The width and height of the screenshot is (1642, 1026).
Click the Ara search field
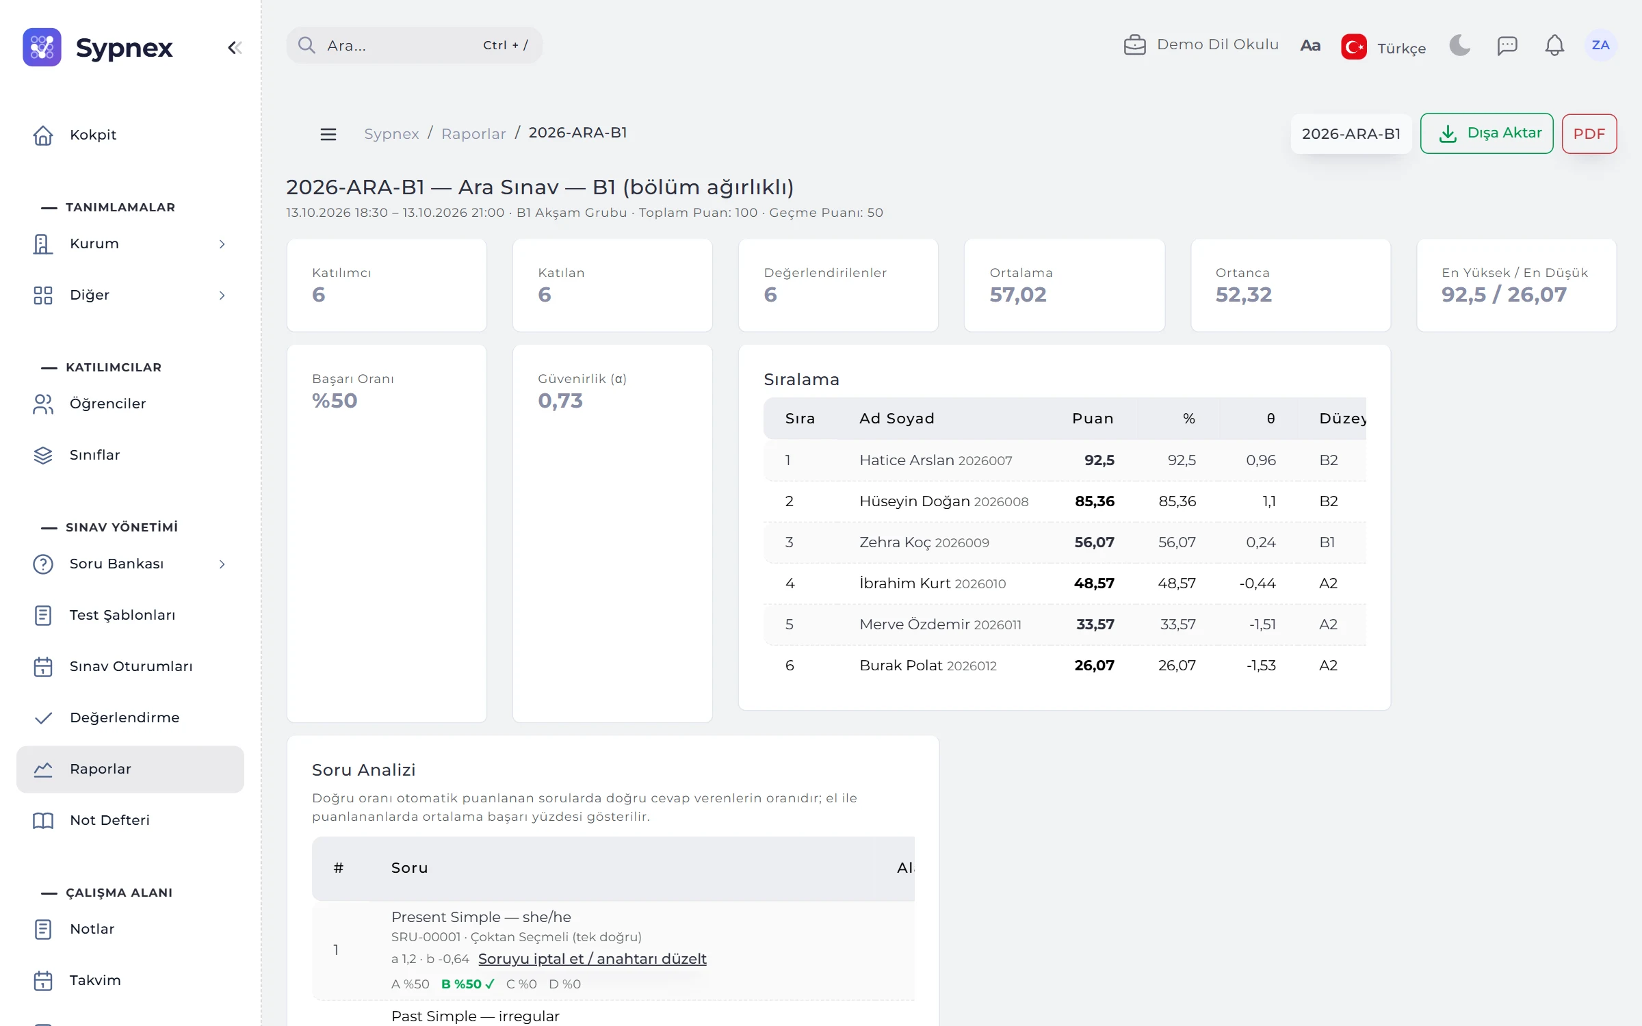click(415, 45)
